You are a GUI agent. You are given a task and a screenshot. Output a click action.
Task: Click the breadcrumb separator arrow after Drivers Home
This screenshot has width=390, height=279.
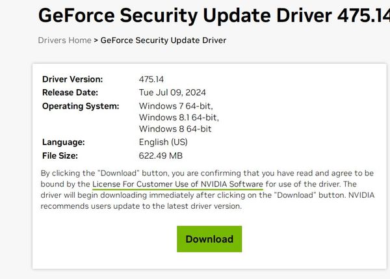[x=96, y=40]
